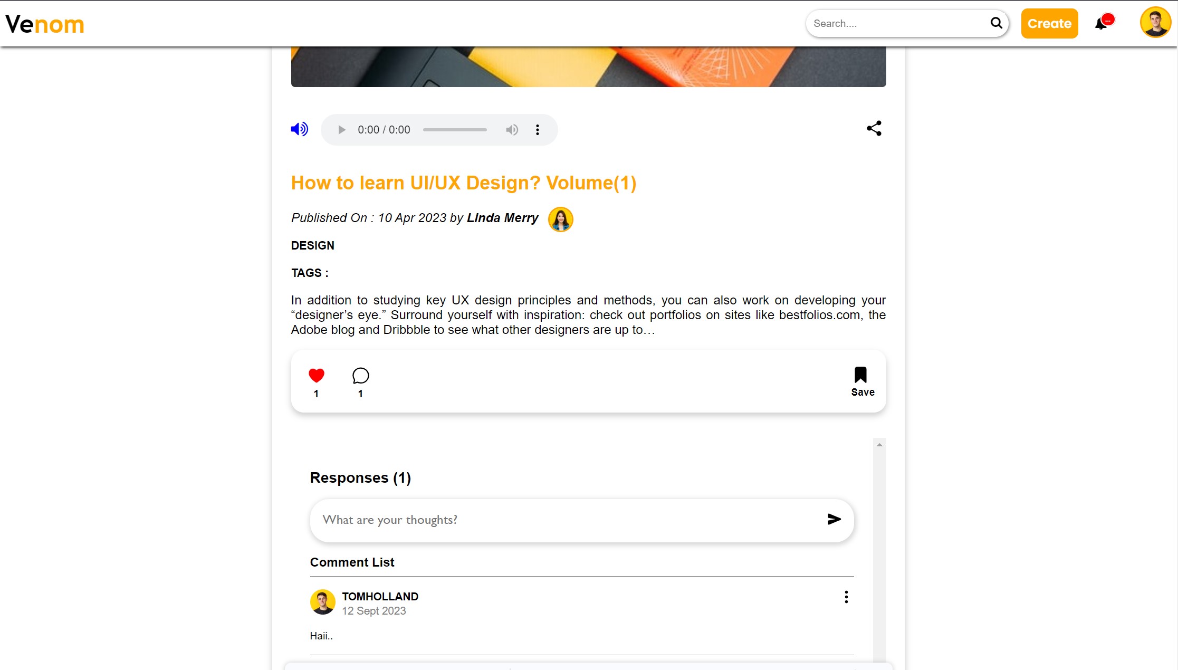Click the audio time '0:00 / 0:00'
The height and width of the screenshot is (670, 1178).
pyautogui.click(x=384, y=130)
